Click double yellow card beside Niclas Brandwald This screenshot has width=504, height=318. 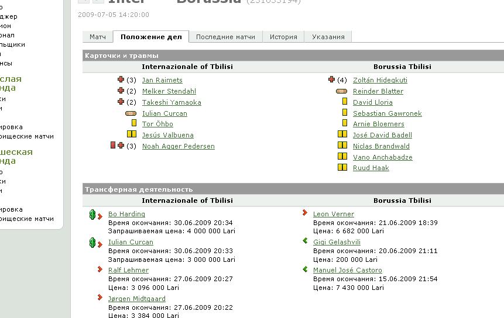coord(342,145)
